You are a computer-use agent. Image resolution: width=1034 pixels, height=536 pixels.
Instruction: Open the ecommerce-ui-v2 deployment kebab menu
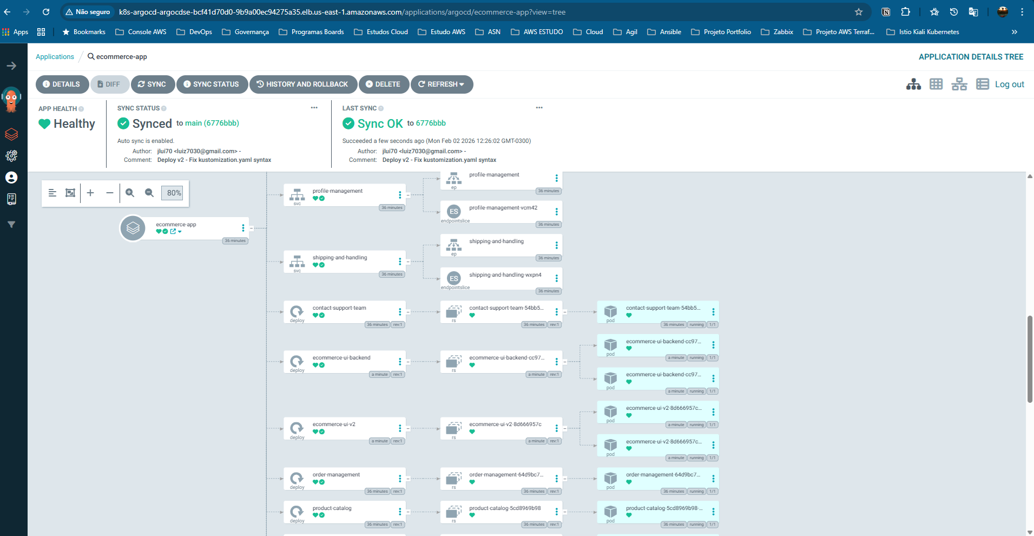(400, 428)
